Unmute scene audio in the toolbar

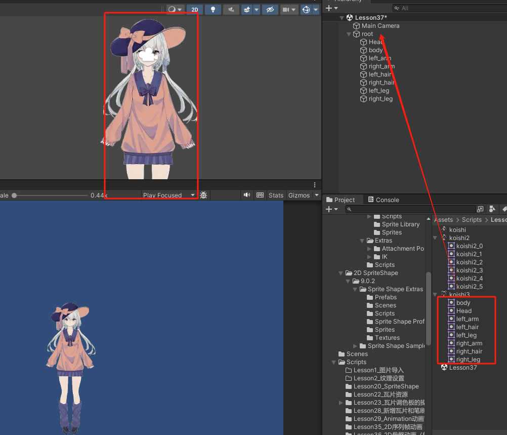(231, 9)
